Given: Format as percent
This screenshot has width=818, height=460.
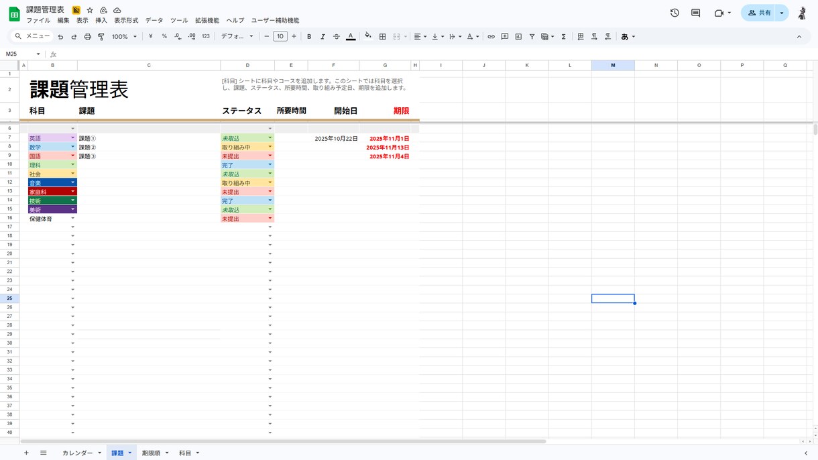Looking at the screenshot, I should click(x=164, y=37).
